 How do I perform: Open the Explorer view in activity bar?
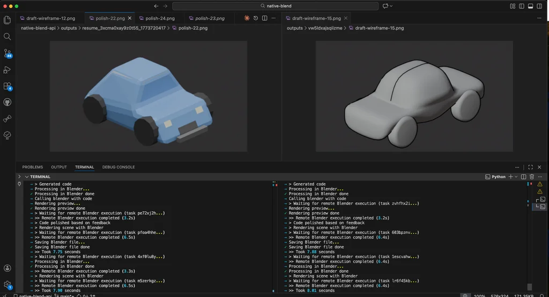8,20
